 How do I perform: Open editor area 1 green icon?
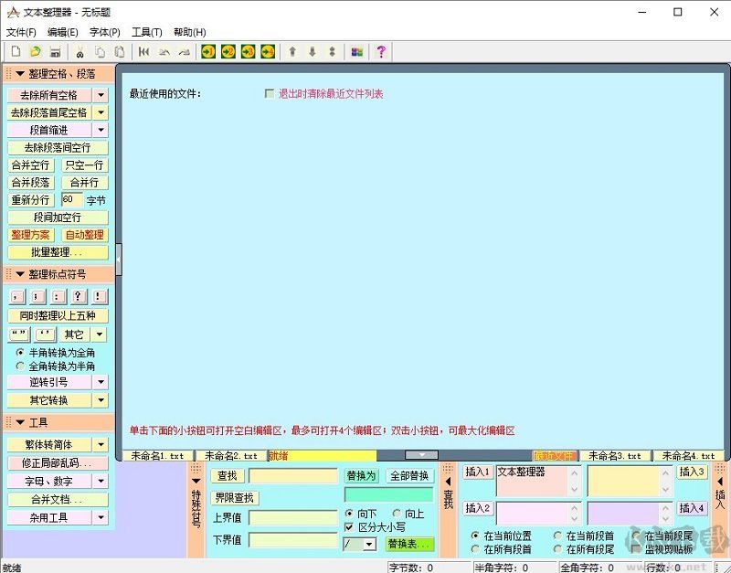pyautogui.click(x=207, y=52)
